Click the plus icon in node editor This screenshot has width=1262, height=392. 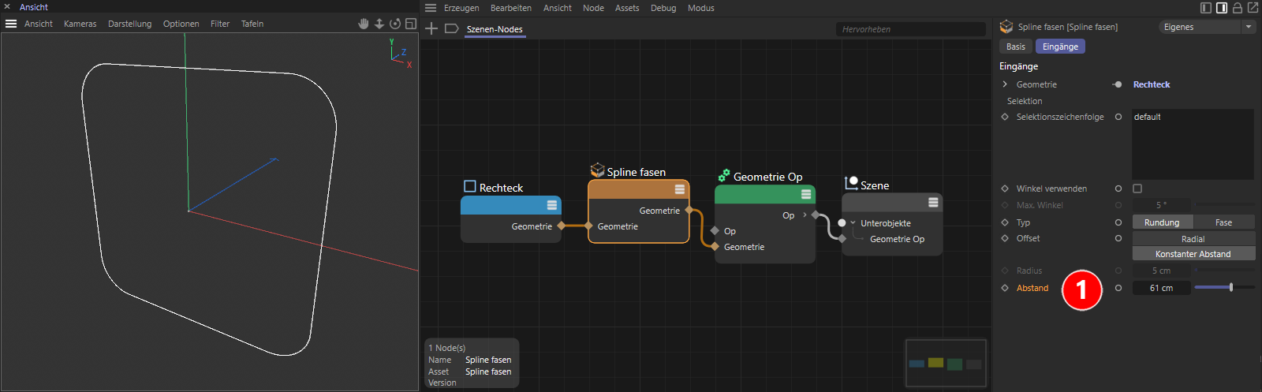[x=431, y=29]
